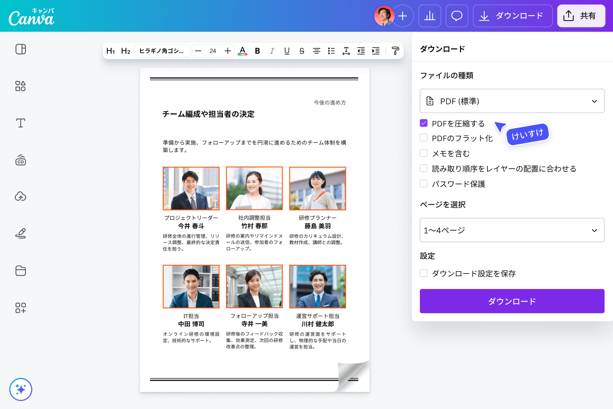Click the 研修プランナー role text
Image resolution: width=613 pixels, height=409 pixels.
click(317, 218)
